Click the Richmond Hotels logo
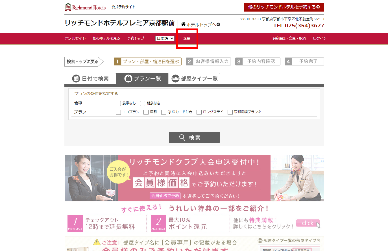 (85, 7)
